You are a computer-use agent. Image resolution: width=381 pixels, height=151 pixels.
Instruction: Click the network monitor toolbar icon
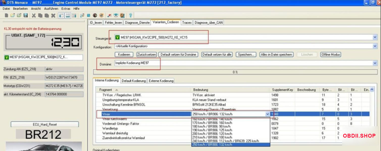pyautogui.click(x=116, y=16)
